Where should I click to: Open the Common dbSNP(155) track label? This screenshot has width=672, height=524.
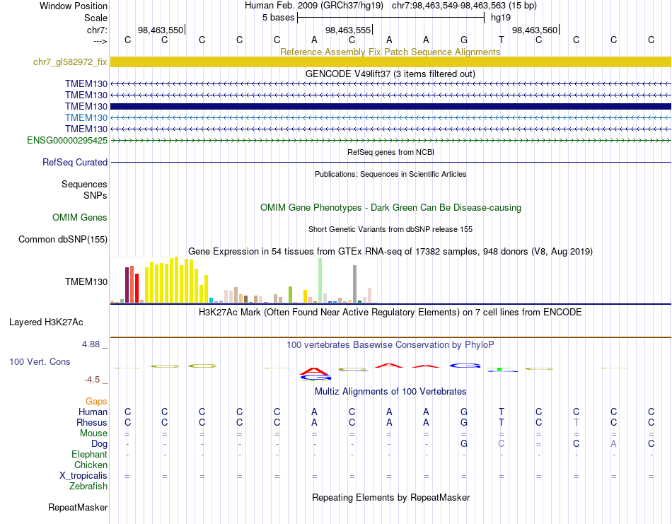pyautogui.click(x=63, y=239)
